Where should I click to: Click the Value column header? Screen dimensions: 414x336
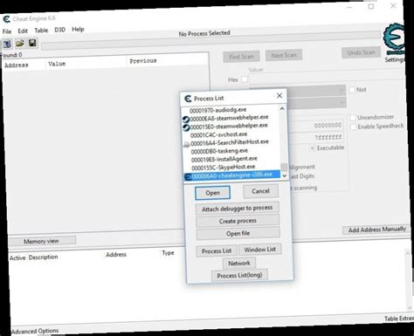coord(57,64)
